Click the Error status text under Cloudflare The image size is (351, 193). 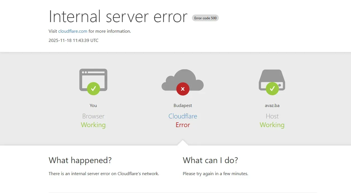(x=182, y=125)
